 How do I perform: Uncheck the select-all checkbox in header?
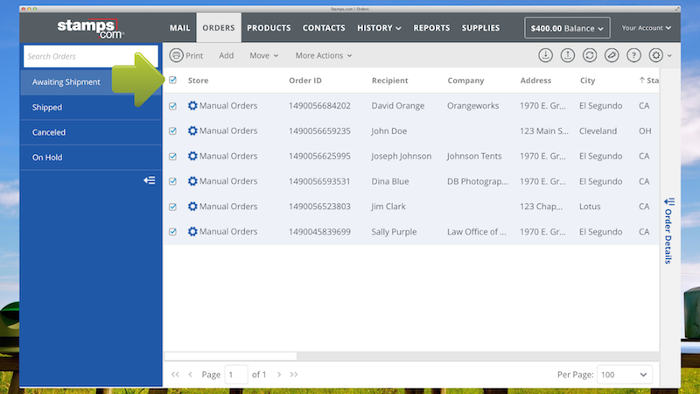[172, 81]
